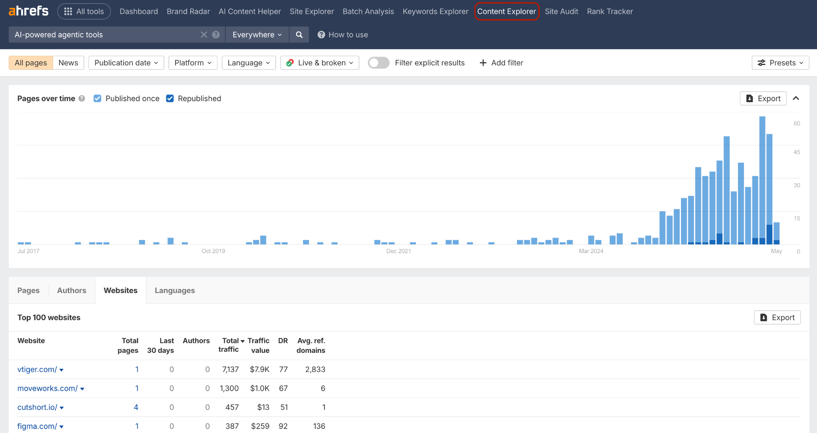
Task: Expand the moveworks.com/ dropdown arrow
Action: click(82, 389)
